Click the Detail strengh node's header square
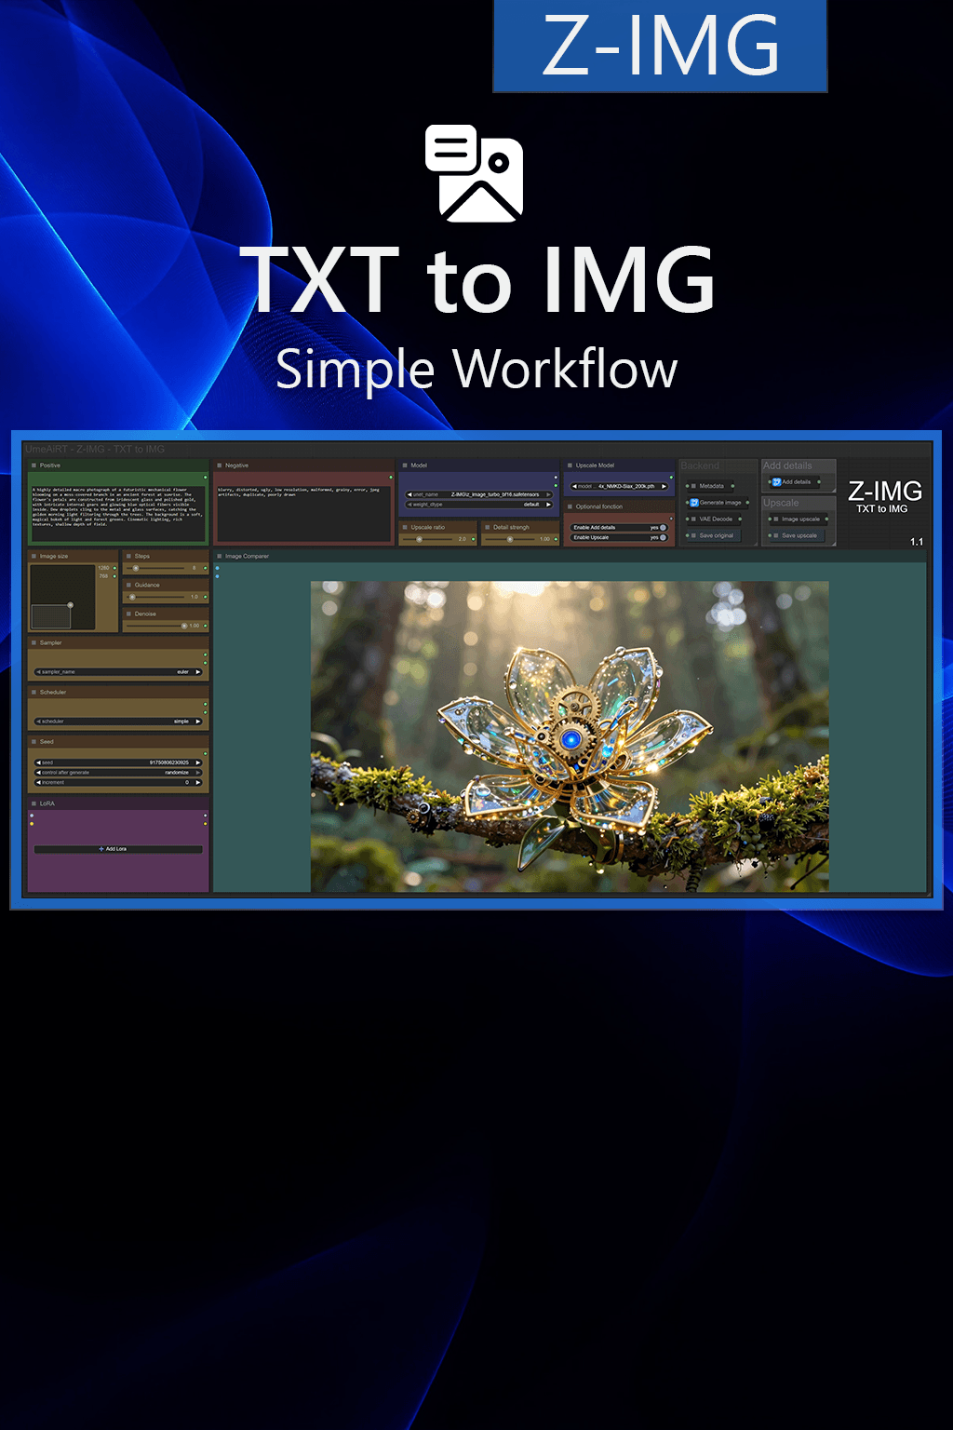Image resolution: width=953 pixels, height=1430 pixels. 488,527
